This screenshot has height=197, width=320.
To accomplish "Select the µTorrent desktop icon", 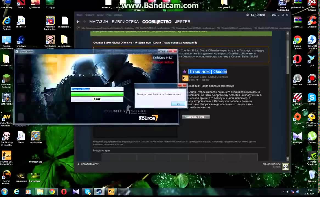I will 312,138.
